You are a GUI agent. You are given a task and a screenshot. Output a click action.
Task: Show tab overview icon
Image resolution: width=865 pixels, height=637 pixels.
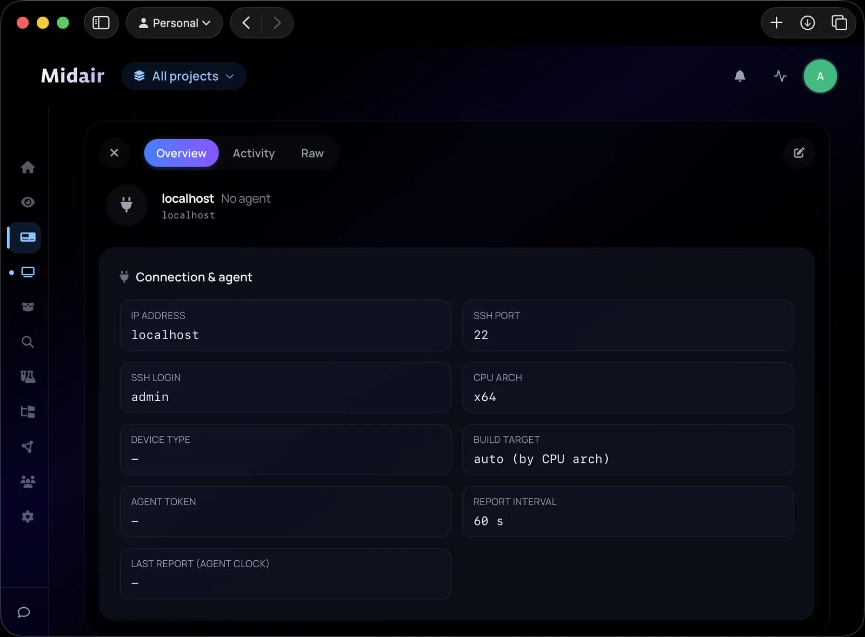tap(839, 23)
